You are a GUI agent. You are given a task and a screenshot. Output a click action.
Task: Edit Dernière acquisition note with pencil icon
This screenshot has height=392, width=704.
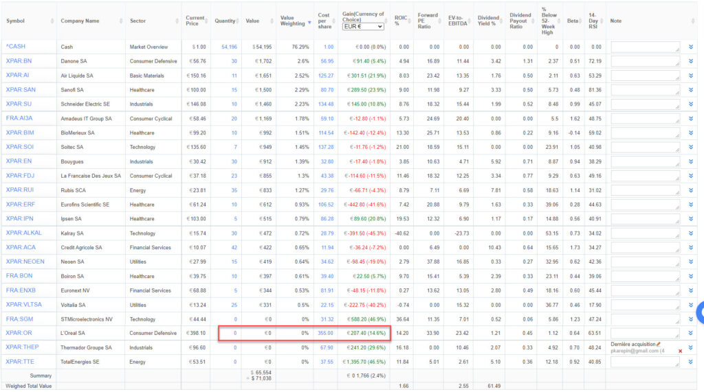point(659,344)
